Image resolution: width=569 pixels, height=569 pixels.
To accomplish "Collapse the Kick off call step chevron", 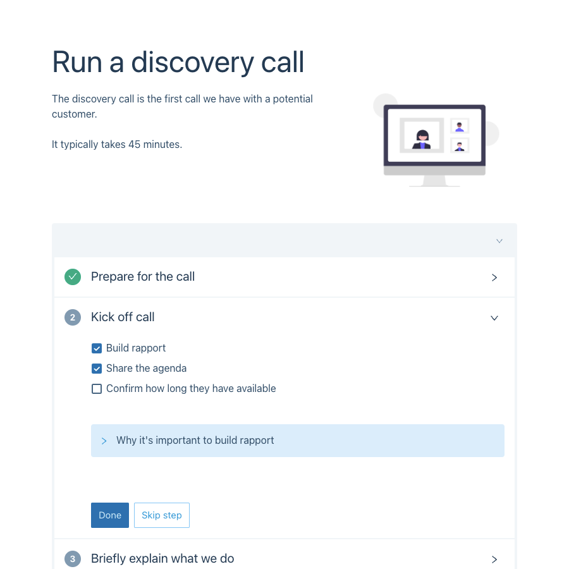I will 494,318.
